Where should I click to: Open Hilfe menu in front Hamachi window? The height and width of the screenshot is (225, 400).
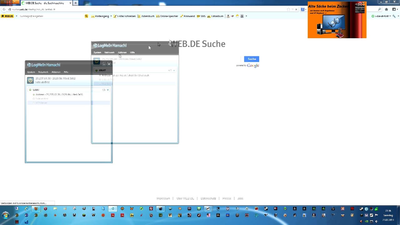66,72
